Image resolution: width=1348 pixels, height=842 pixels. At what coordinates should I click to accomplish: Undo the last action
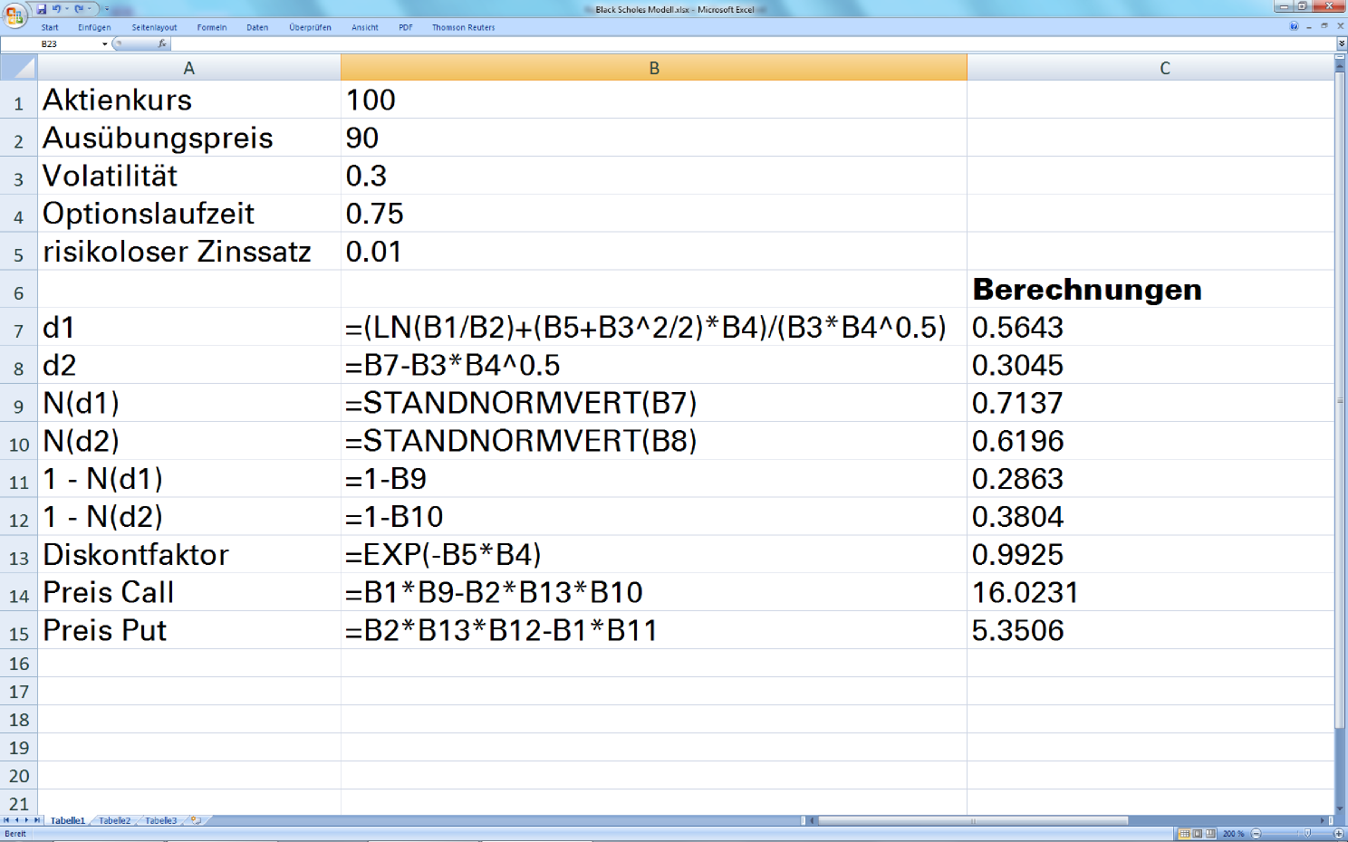point(56,9)
